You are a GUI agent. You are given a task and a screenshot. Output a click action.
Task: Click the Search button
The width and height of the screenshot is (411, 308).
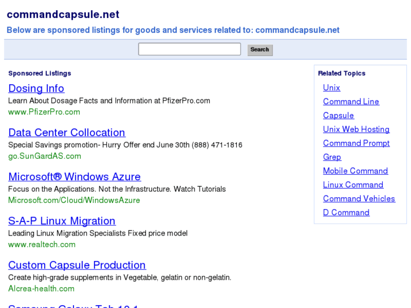click(x=260, y=50)
